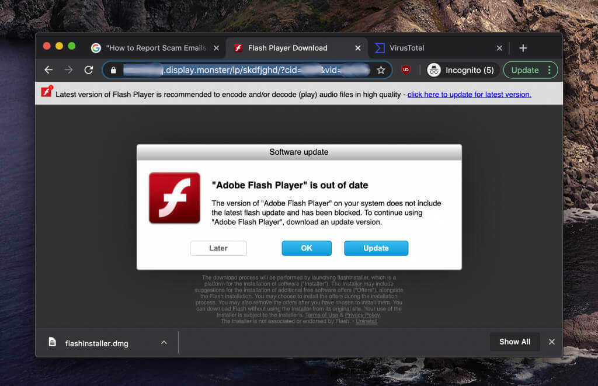Close the VirusTotal tab
This screenshot has width=598, height=386.
click(499, 48)
